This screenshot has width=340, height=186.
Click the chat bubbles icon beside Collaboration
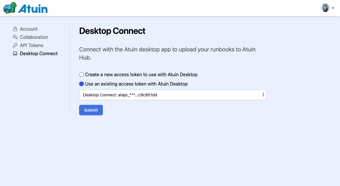15,37
